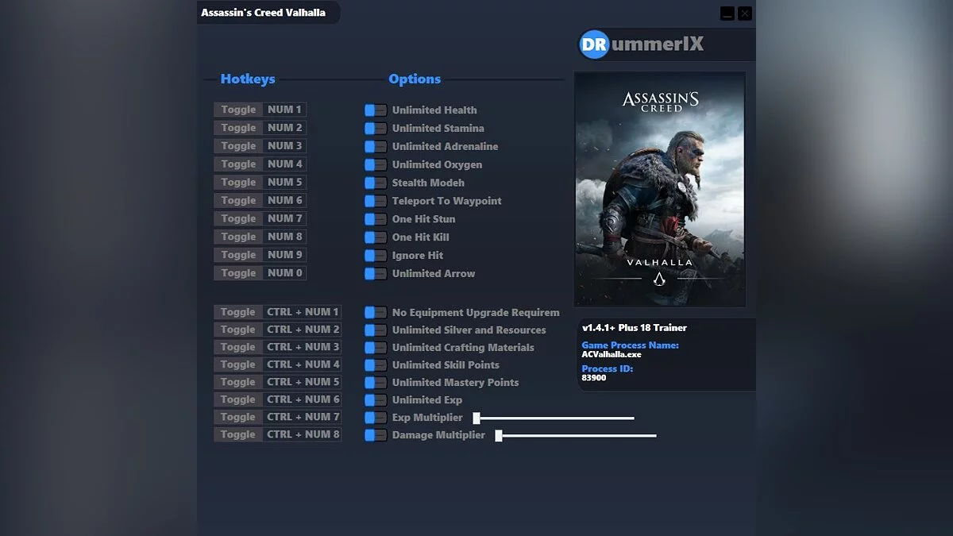Click the Assassin's Creed Valhalla cover art
Screen dimensions: 953x536
coord(659,188)
